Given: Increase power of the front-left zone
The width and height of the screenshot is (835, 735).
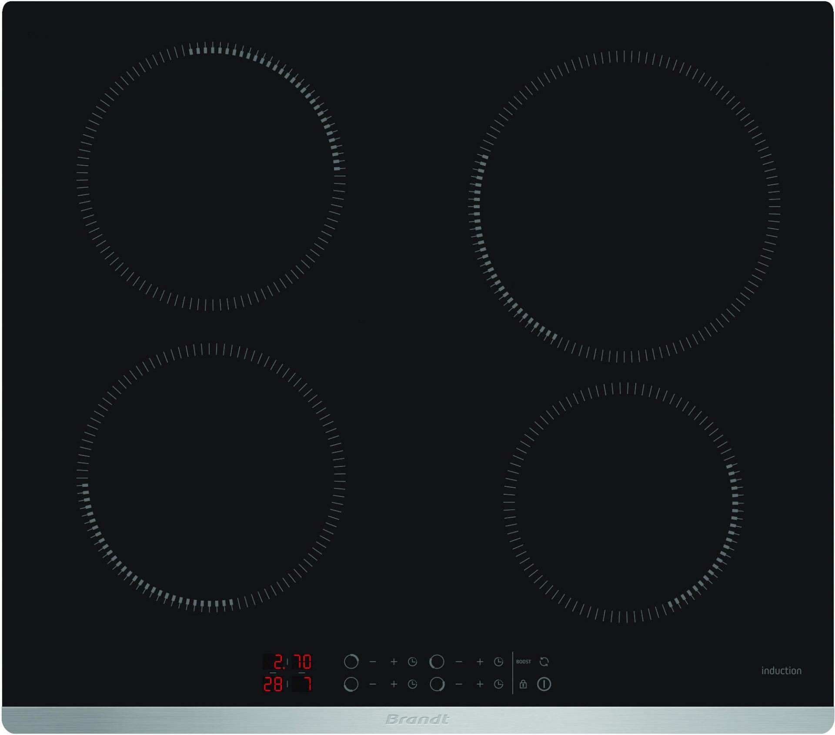Looking at the screenshot, I should pyautogui.click(x=394, y=684).
